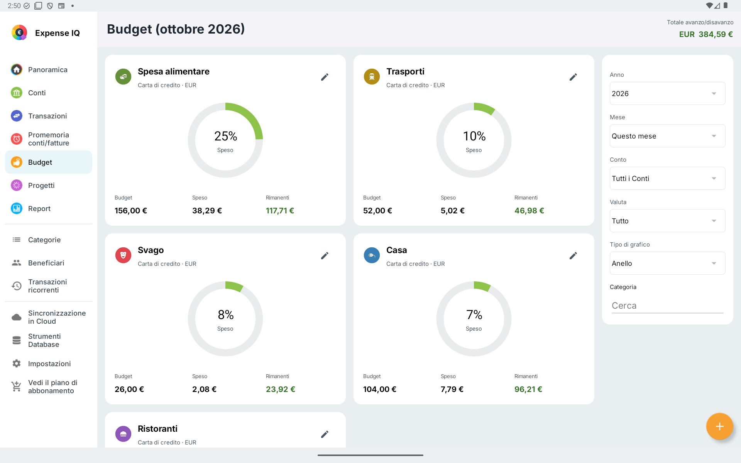Go to Categorie in the sidebar

(49, 240)
